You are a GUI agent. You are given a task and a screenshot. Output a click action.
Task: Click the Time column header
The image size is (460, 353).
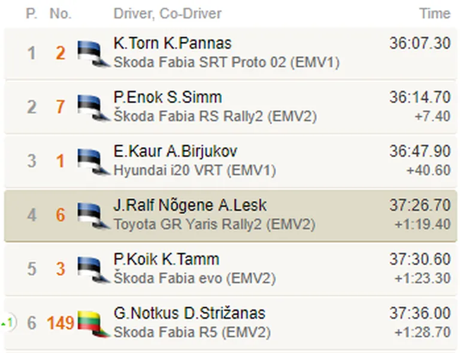click(435, 14)
